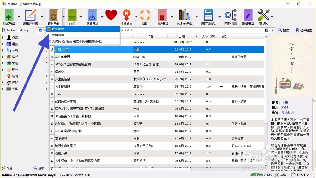Click the path click-to-open link

point(288,112)
